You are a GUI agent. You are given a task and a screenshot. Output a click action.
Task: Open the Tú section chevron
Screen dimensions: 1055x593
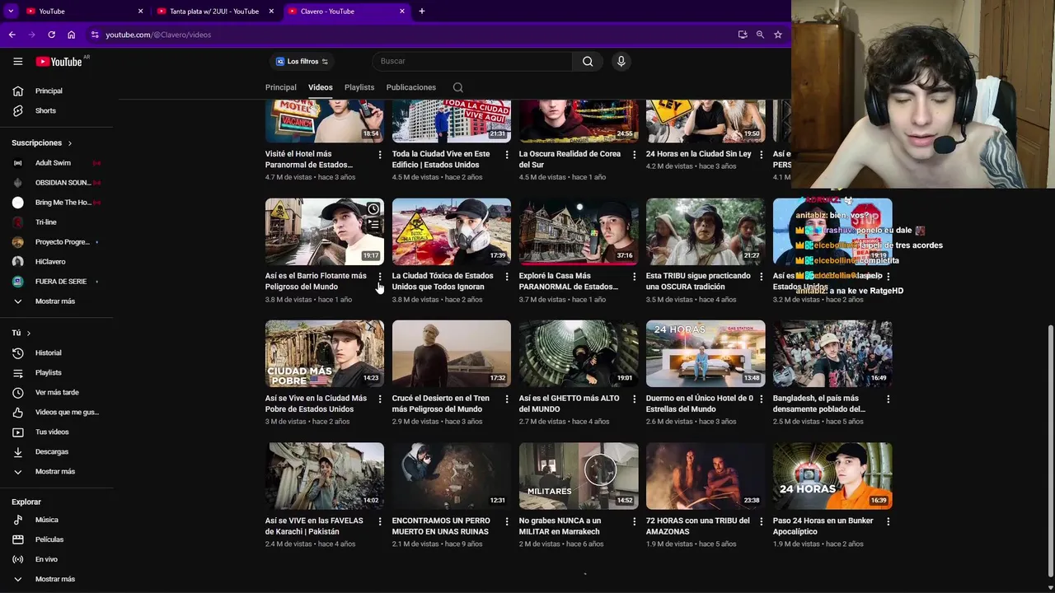pyautogui.click(x=28, y=333)
